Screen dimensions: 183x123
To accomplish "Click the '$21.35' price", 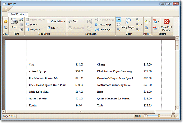I will [x=79, y=78].
